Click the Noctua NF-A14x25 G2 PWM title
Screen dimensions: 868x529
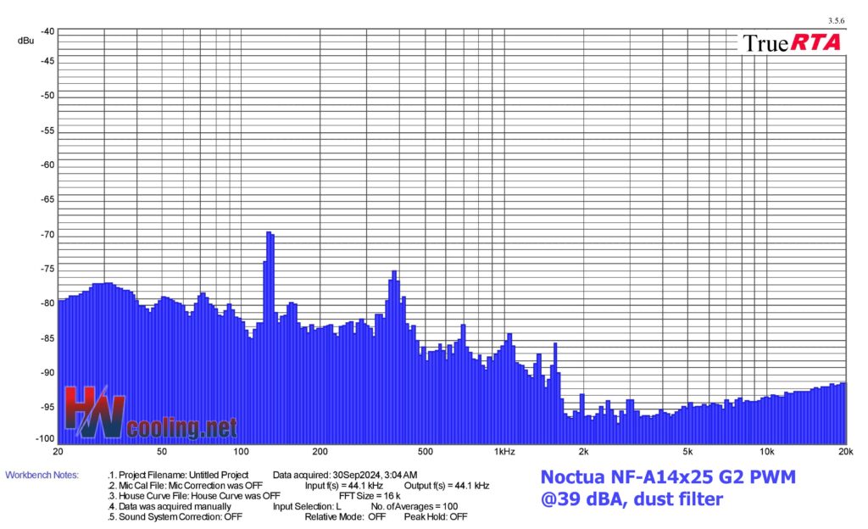(668, 478)
